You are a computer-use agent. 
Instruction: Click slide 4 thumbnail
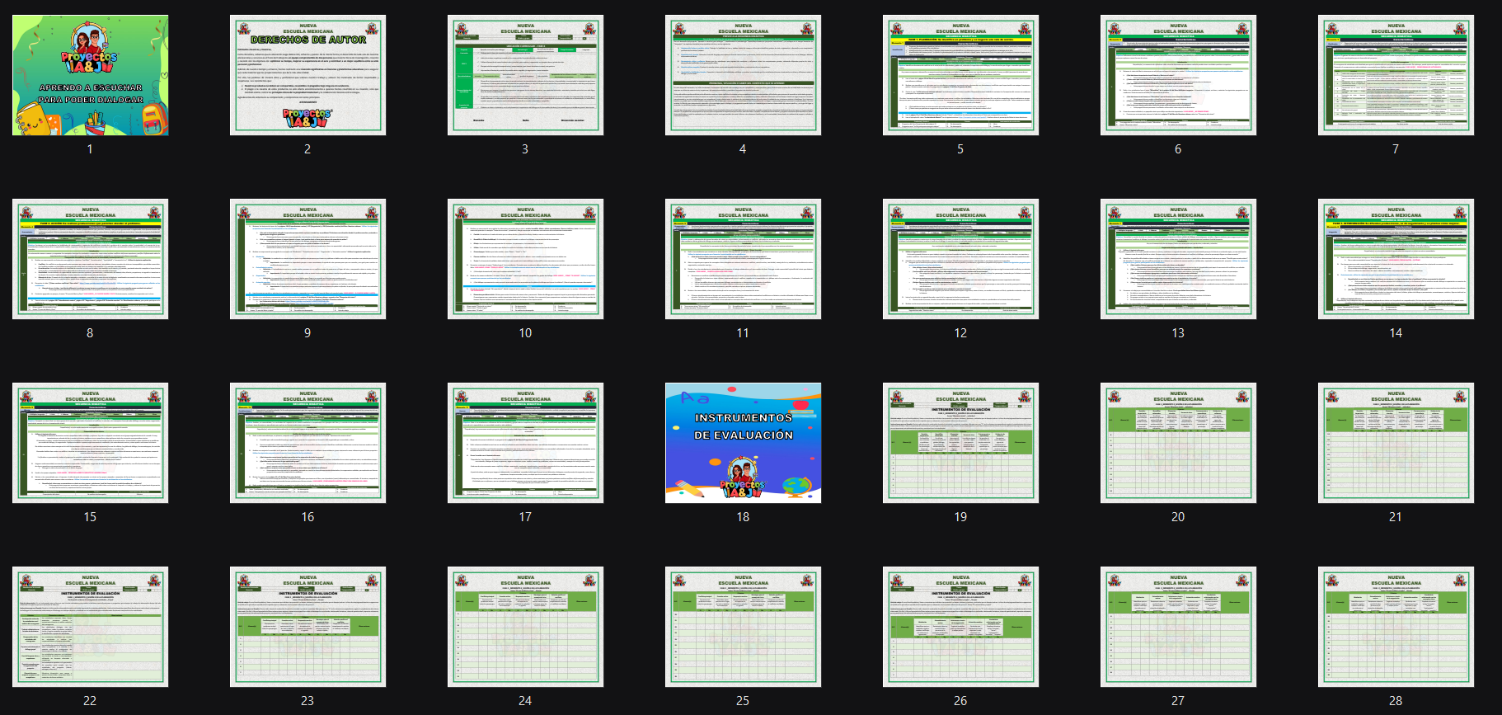click(x=743, y=75)
